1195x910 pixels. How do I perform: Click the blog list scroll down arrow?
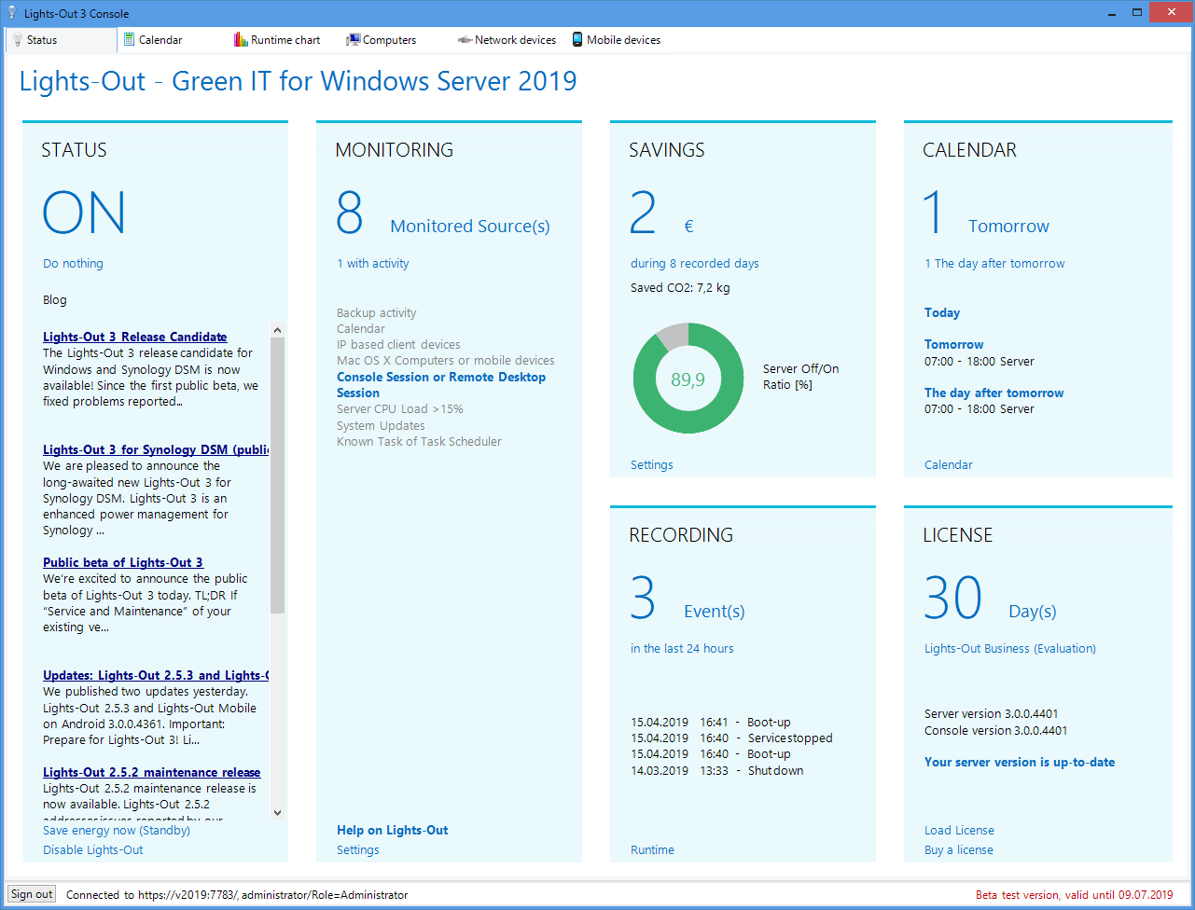277,813
